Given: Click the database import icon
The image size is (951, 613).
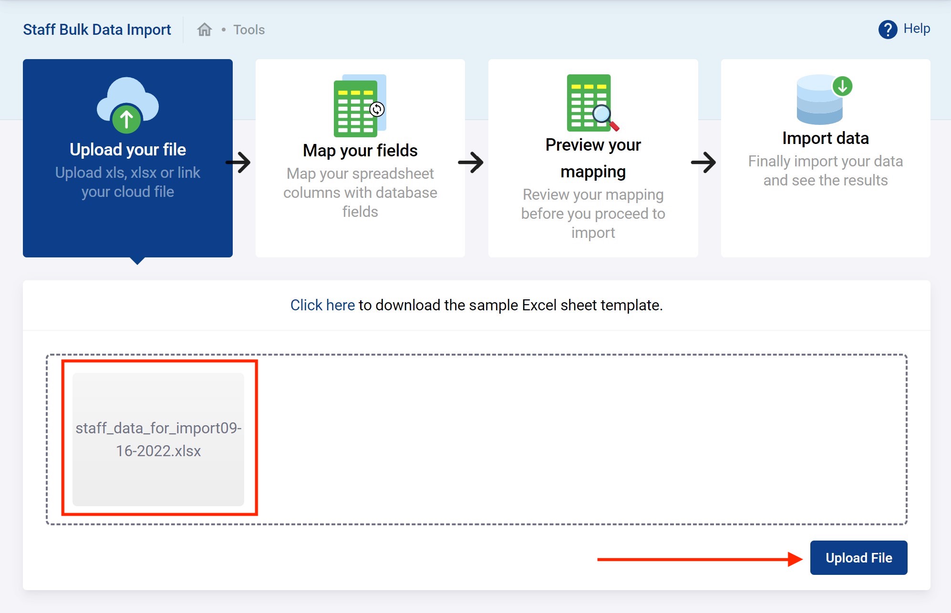Looking at the screenshot, I should (x=824, y=99).
